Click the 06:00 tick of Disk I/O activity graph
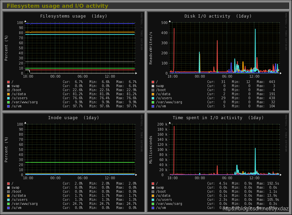Image resolution: width=292 pixels, height=215 pixels. [x=227, y=76]
